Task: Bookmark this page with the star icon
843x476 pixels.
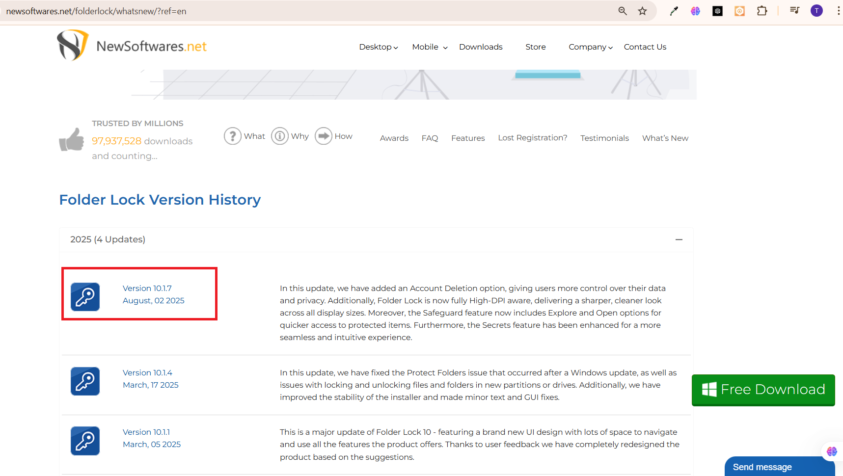Action: click(x=642, y=11)
